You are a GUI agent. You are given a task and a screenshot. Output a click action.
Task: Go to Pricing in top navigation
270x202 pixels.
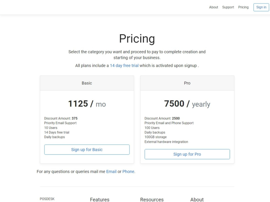pyautogui.click(x=243, y=7)
